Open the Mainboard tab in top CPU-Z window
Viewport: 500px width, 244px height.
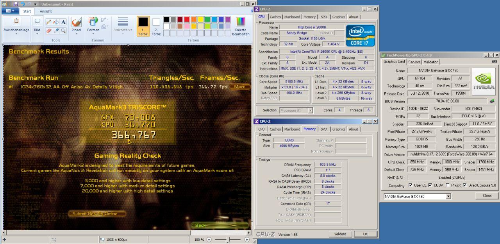[x=292, y=17]
